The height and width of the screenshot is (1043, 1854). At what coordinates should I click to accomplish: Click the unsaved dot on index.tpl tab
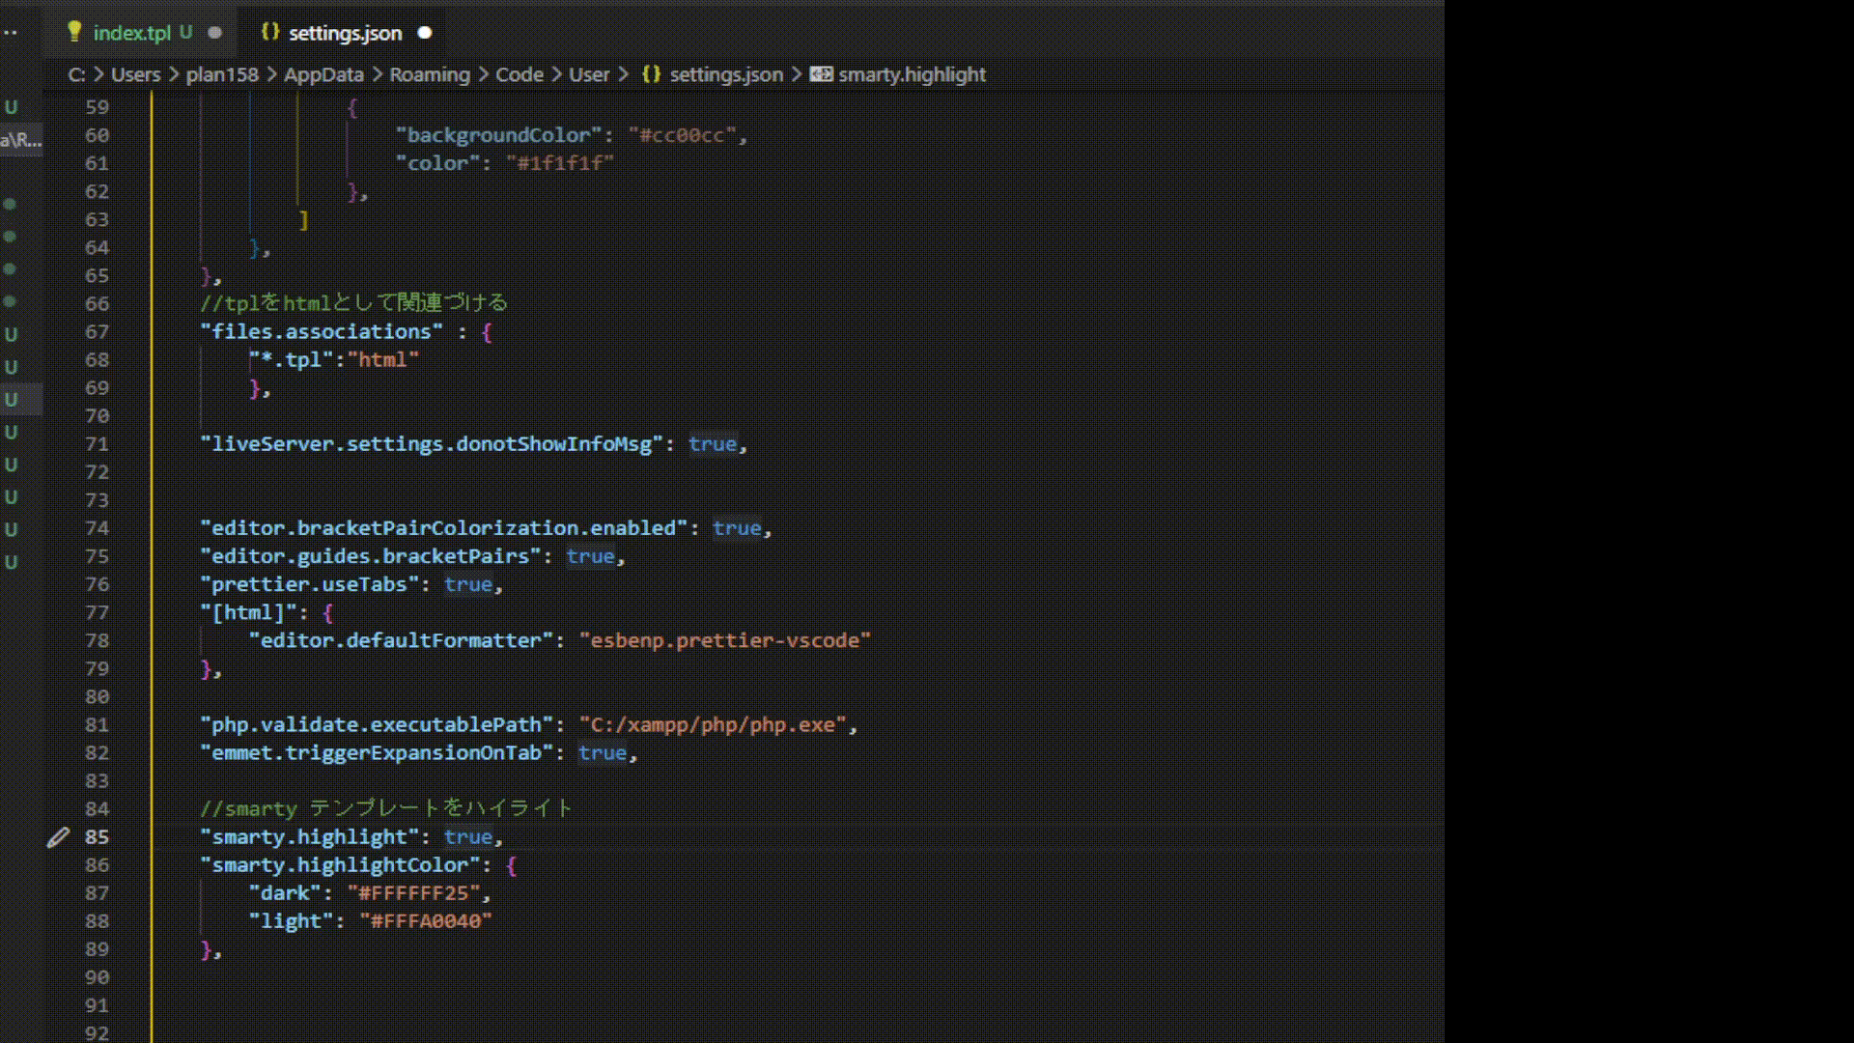[215, 33]
